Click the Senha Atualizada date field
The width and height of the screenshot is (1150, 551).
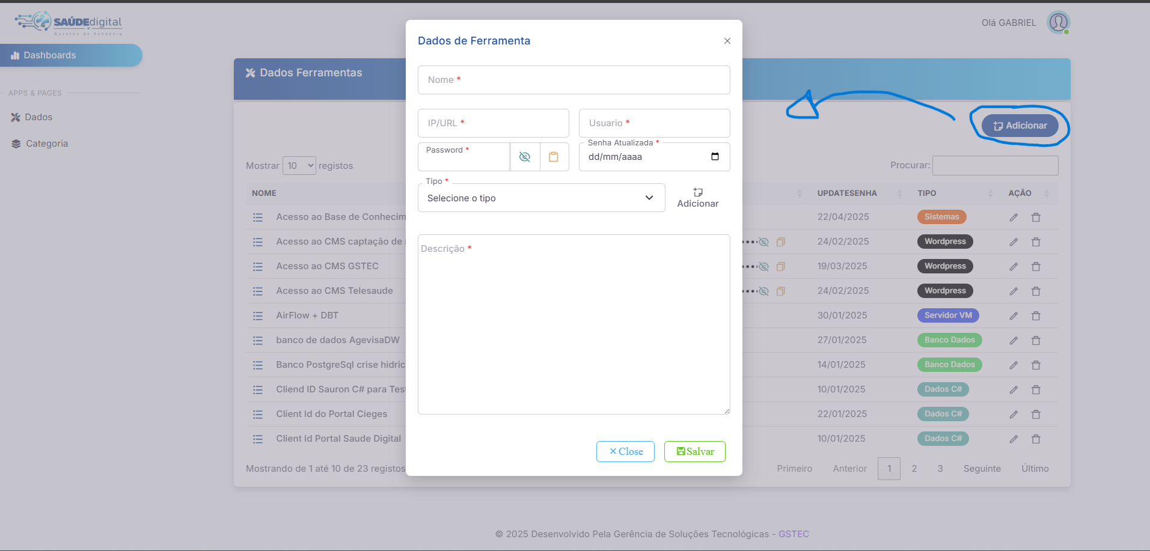654,157
